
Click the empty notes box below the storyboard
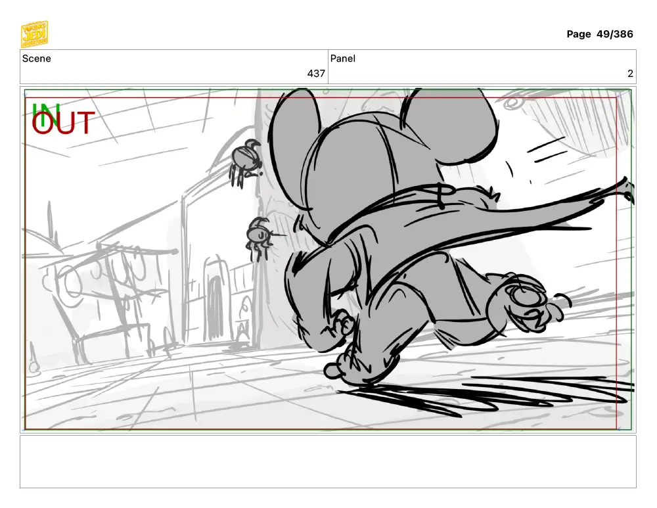pyautogui.click(x=328, y=461)
